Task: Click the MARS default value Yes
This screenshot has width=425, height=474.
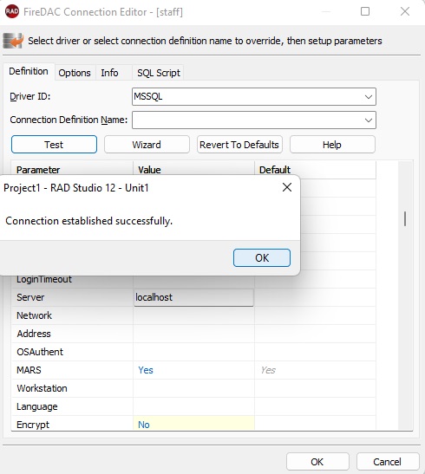Action: [x=268, y=370]
